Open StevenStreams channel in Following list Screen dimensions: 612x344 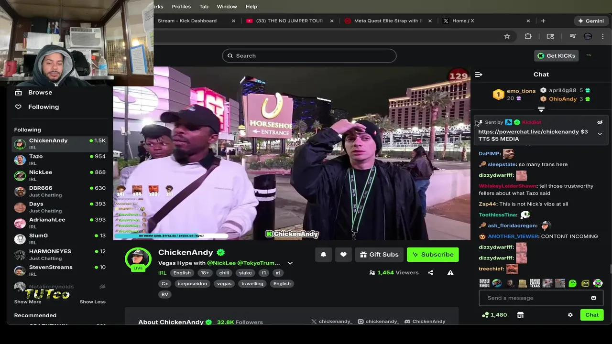coord(60,270)
